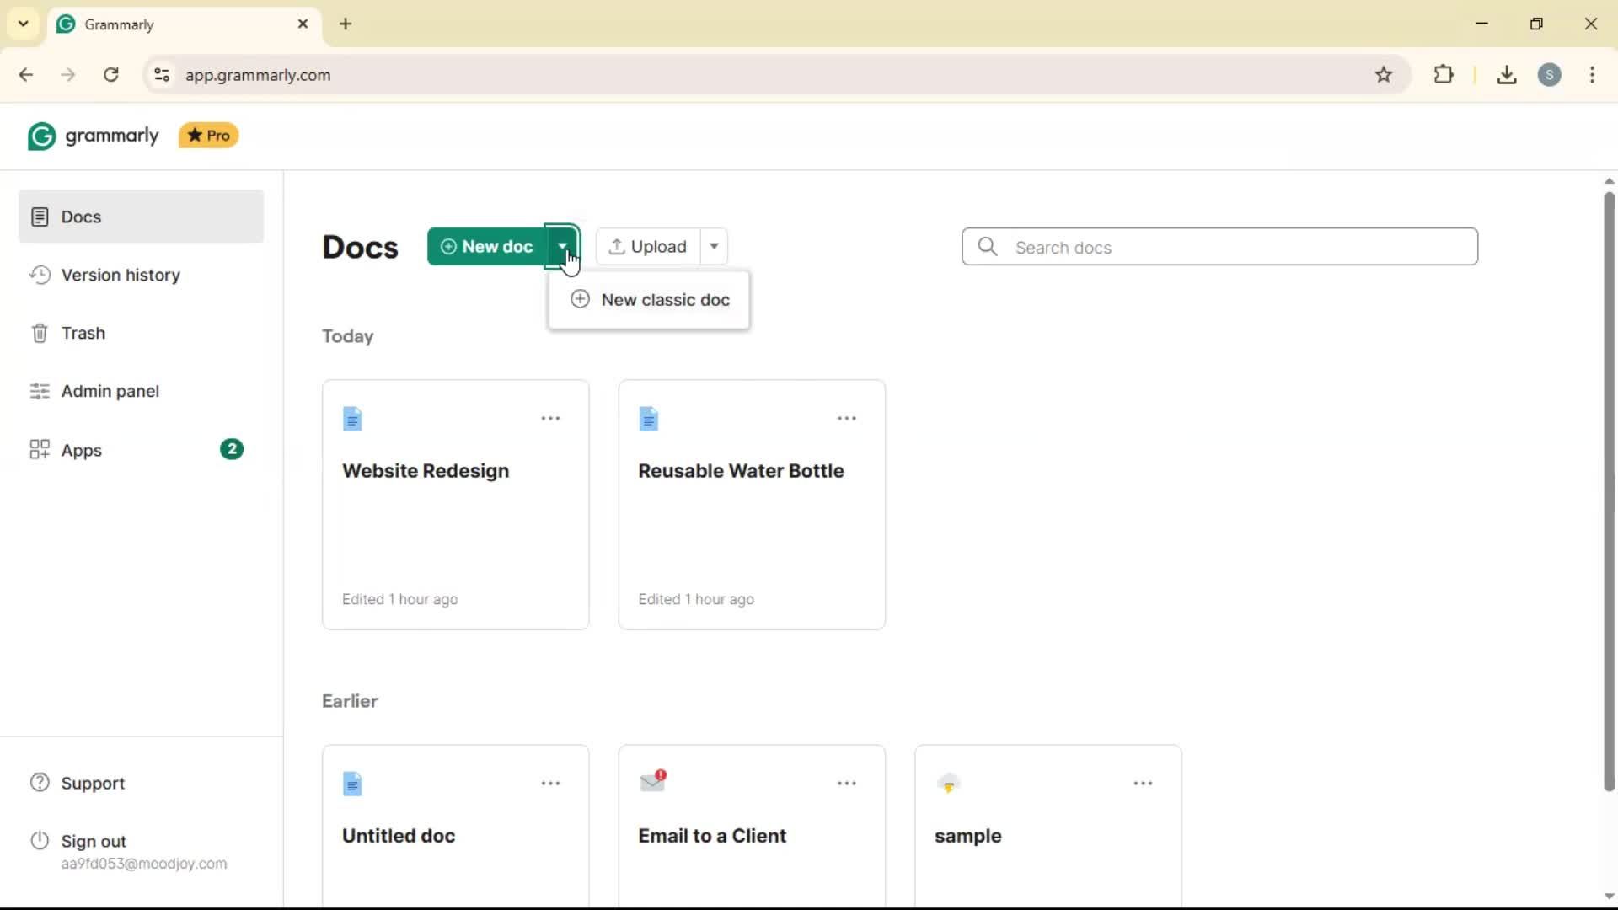Open the Untitled doc card
Viewport: 1618px width, 910px height.
456,826
